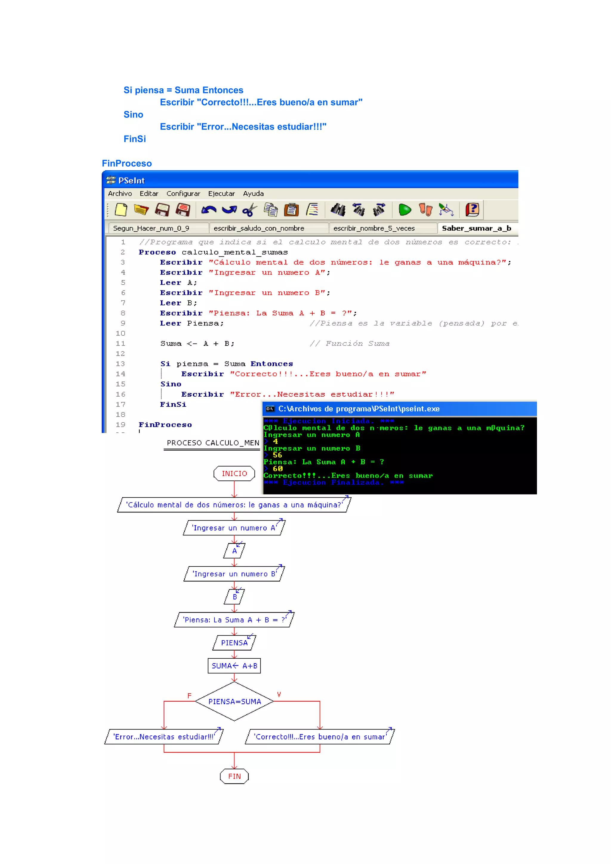This screenshot has width=611, height=864.
Task: Open the Archivo menu
Action: click(120, 193)
